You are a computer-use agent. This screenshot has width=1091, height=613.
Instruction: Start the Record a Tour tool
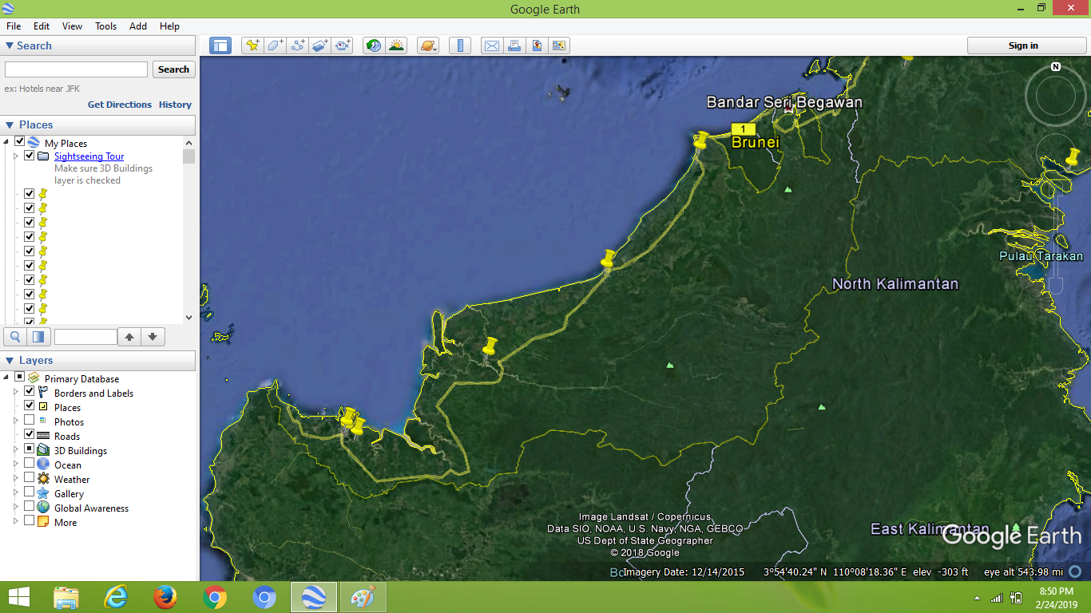(x=343, y=45)
